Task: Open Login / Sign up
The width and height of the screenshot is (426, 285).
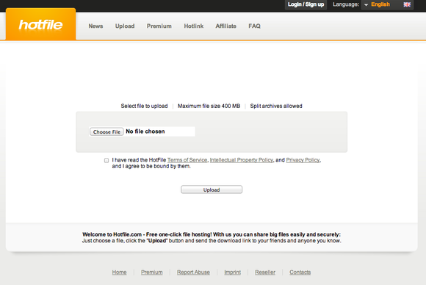Action: pyautogui.click(x=306, y=4)
